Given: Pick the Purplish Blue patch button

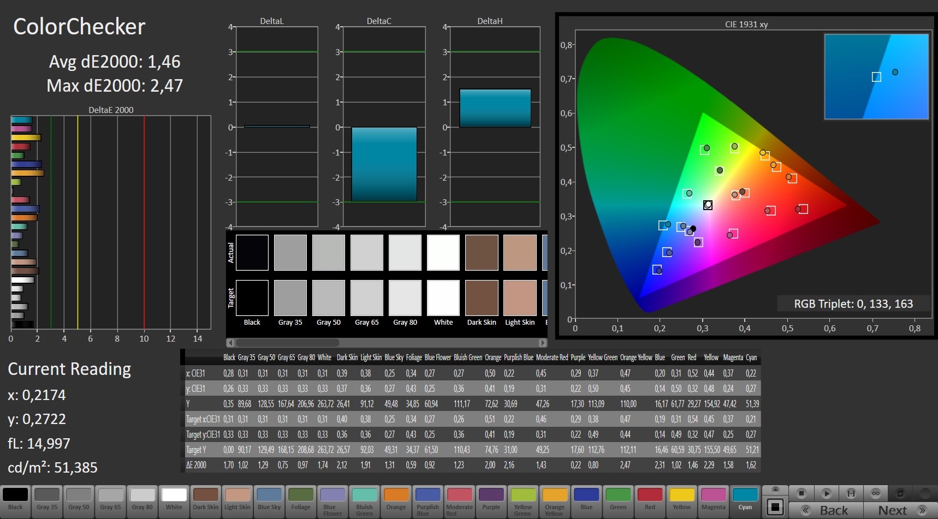Looking at the screenshot, I should pos(428,501).
